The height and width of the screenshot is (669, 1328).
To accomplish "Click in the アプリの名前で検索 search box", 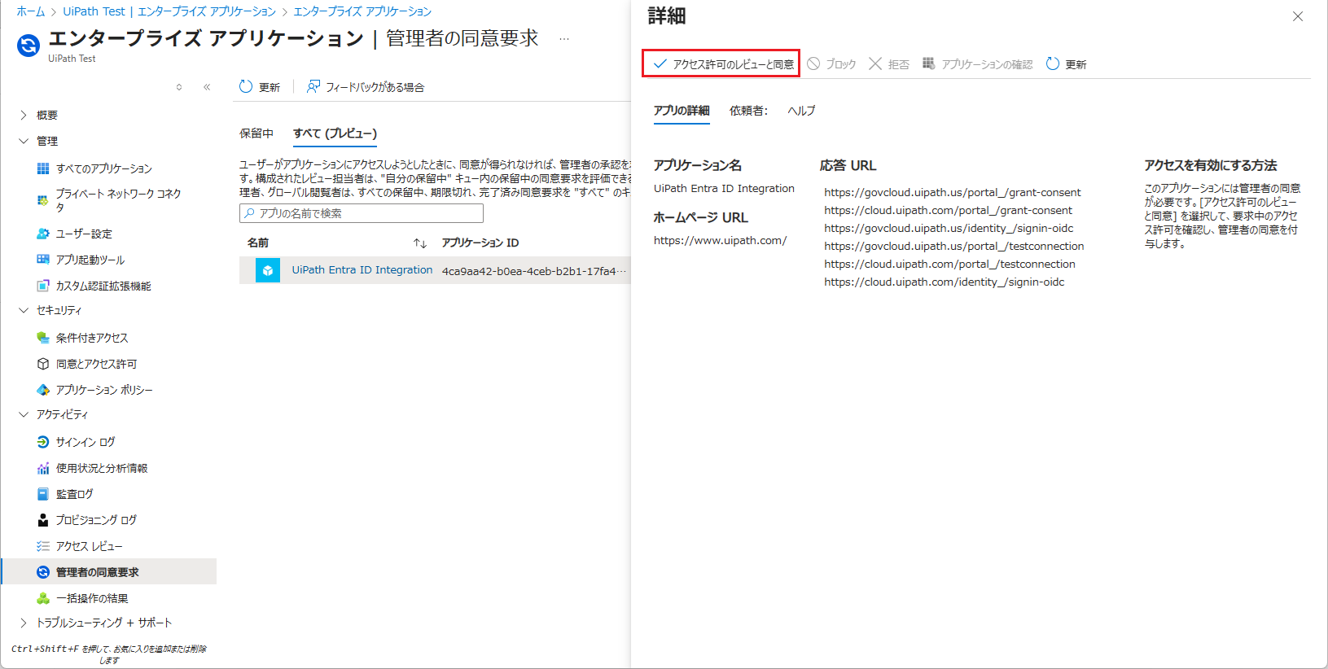I will [x=362, y=213].
